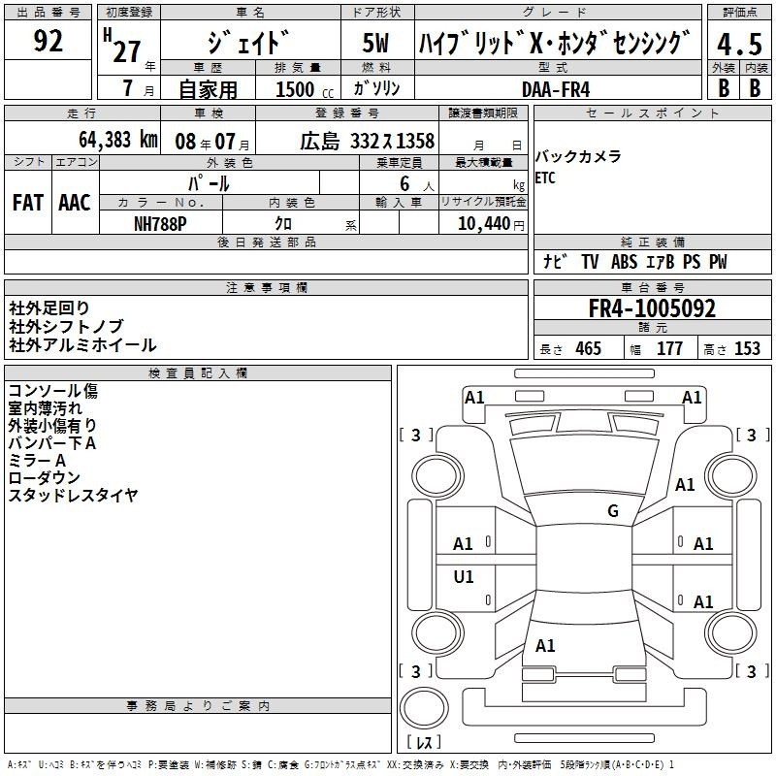Click the スタッドレスタイヤ inspector note
This screenshot has height=776, width=776.
(73, 496)
